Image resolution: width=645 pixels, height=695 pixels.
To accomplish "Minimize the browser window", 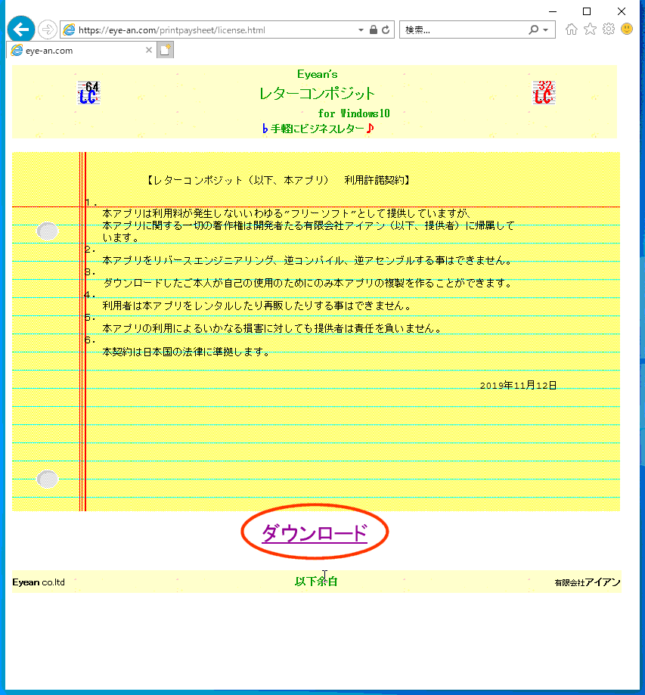I will pos(552,11).
